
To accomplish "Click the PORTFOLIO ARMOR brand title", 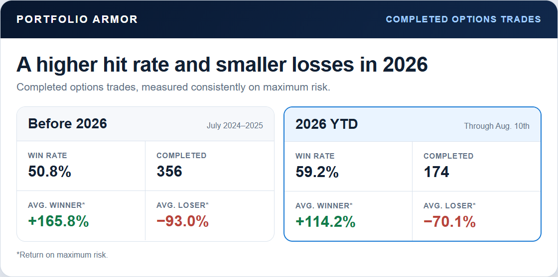I will point(77,19).
